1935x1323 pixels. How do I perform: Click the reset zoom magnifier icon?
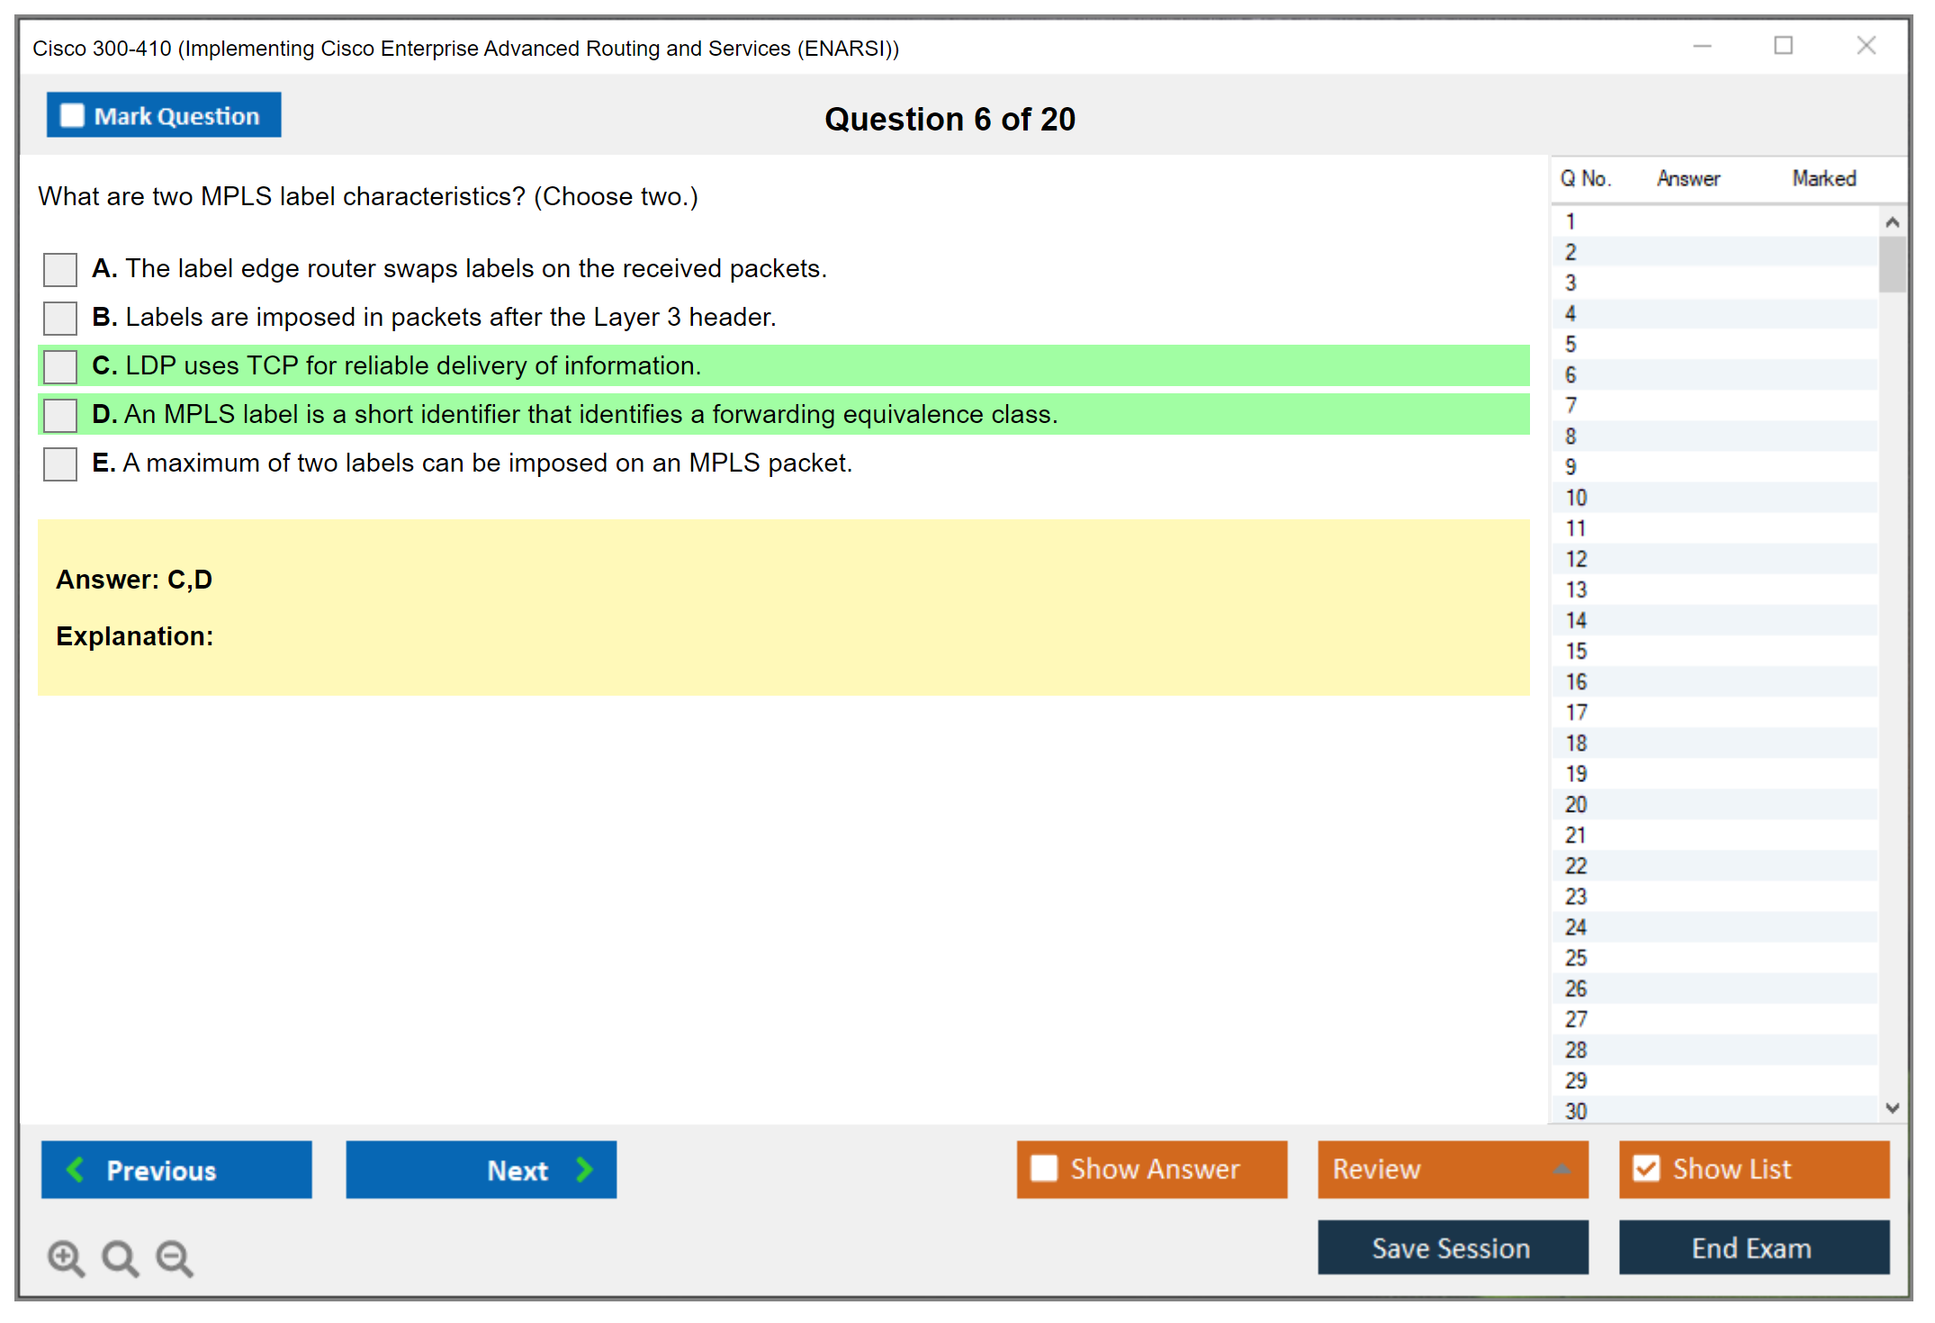click(120, 1257)
